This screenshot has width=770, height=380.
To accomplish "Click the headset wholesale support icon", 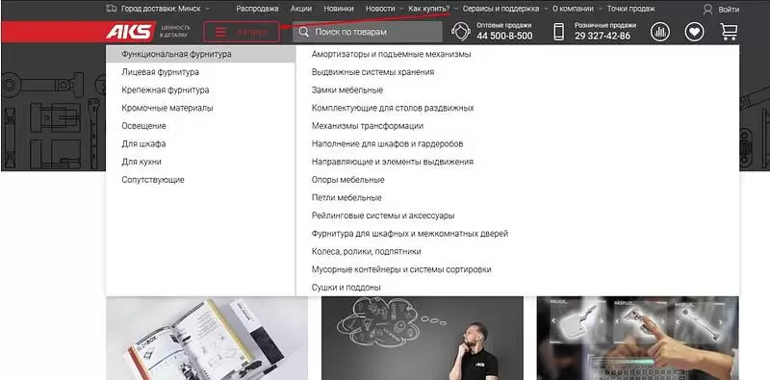I will pyautogui.click(x=461, y=32).
